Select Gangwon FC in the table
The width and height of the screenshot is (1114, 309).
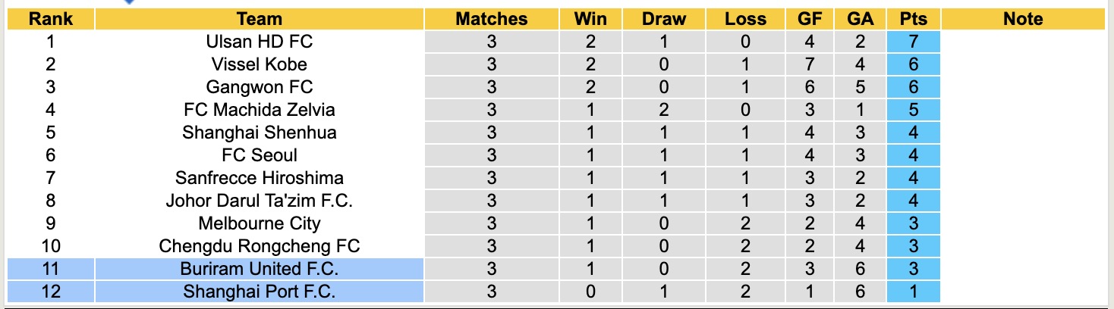[x=259, y=87]
